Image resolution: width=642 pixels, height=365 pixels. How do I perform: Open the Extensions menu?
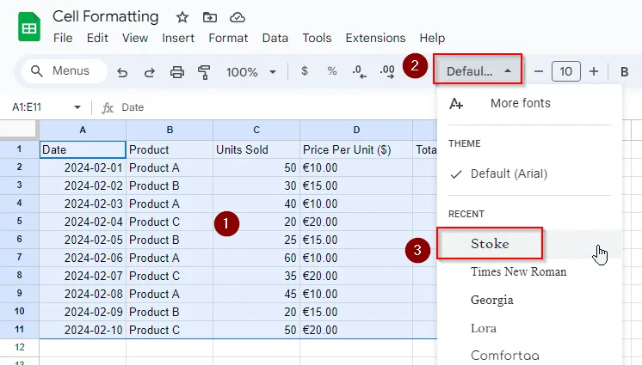pos(375,38)
